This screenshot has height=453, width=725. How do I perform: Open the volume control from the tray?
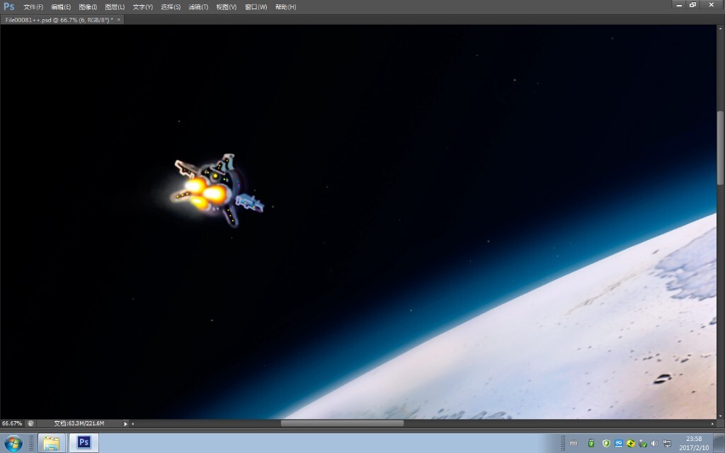[655, 443]
